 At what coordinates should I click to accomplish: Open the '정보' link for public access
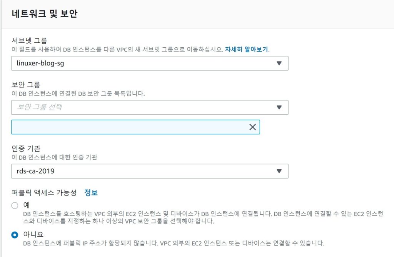tap(91, 192)
